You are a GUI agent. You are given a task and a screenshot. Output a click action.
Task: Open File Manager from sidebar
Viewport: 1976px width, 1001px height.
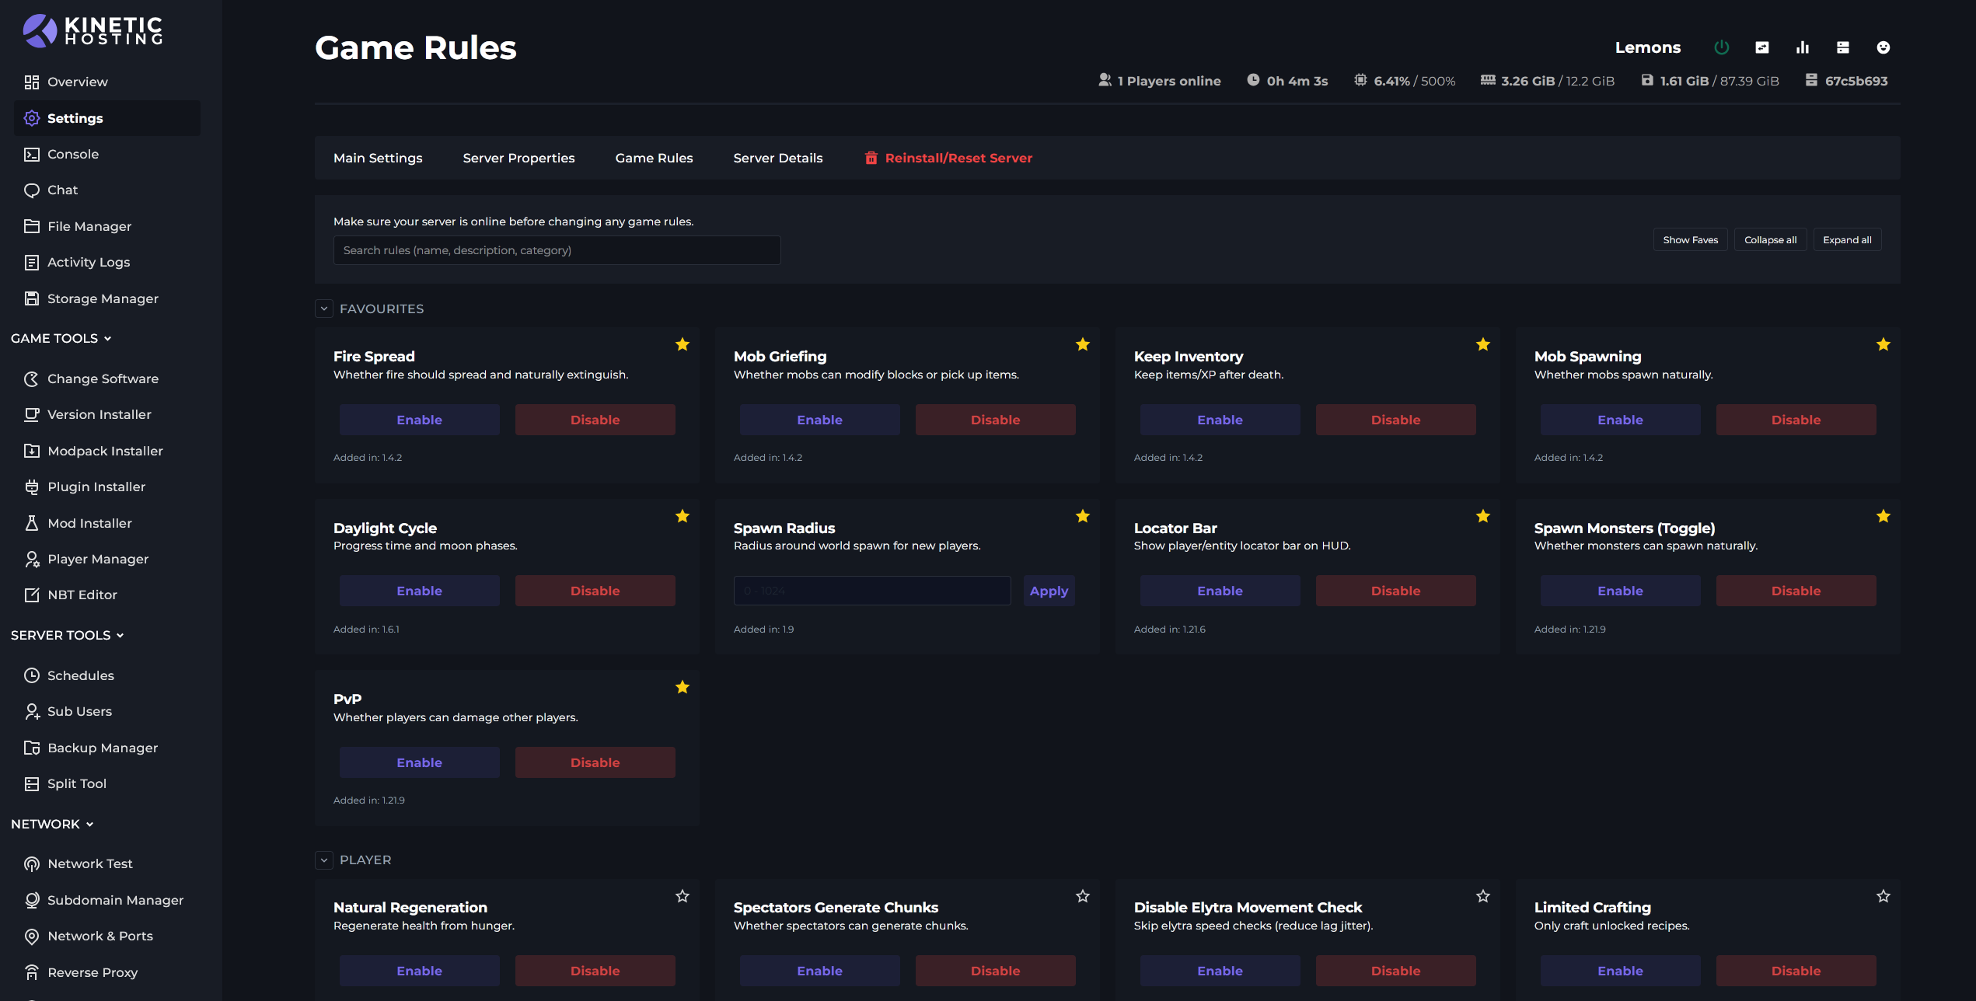click(x=89, y=226)
